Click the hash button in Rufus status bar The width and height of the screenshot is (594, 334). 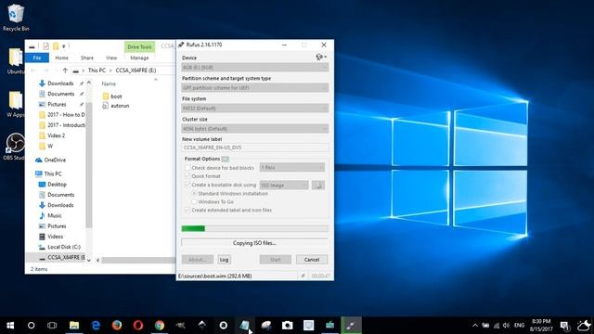[303, 276]
